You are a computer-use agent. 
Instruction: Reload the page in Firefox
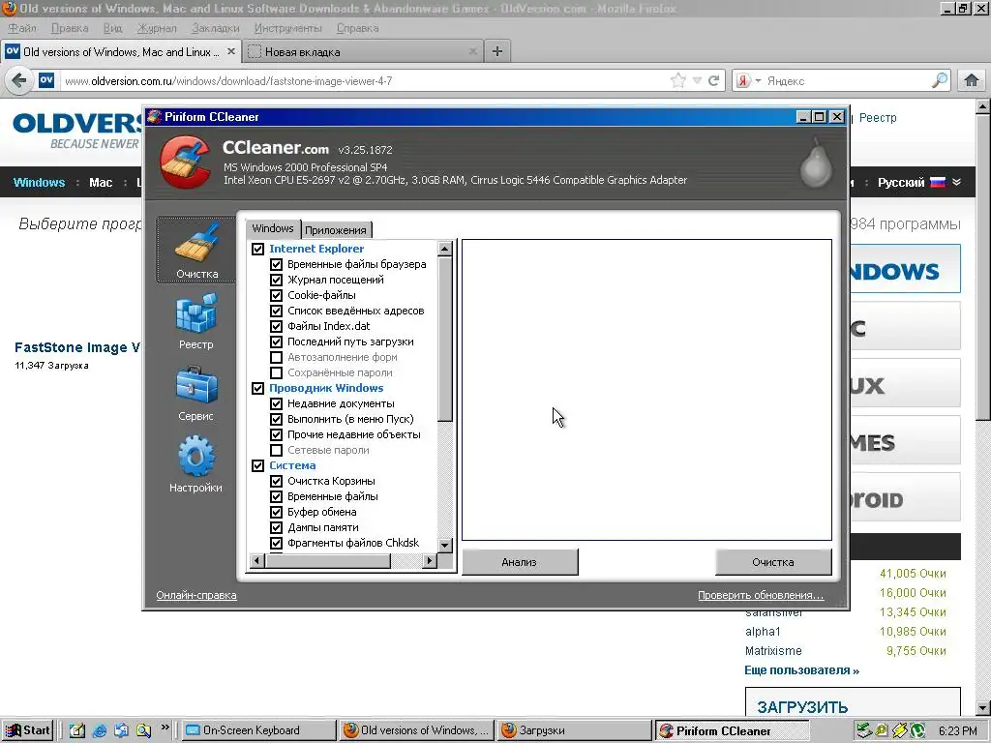(713, 80)
